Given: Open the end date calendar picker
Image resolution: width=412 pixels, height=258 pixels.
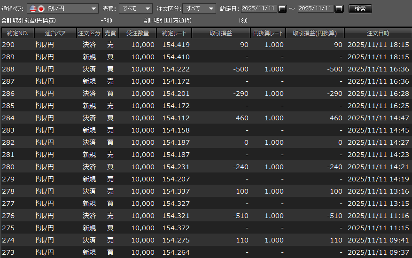Looking at the screenshot, I should pyautogui.click(x=339, y=8).
